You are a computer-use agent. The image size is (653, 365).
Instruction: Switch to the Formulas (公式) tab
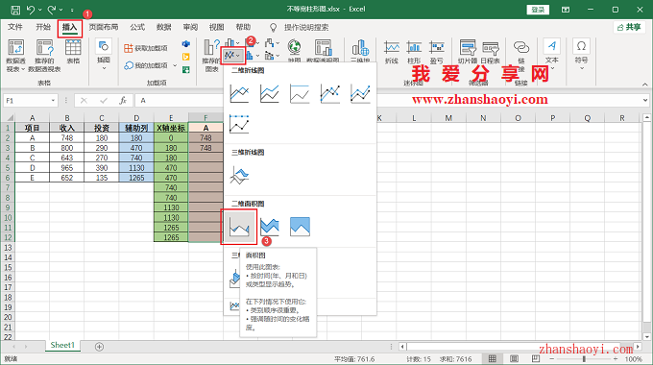click(137, 27)
